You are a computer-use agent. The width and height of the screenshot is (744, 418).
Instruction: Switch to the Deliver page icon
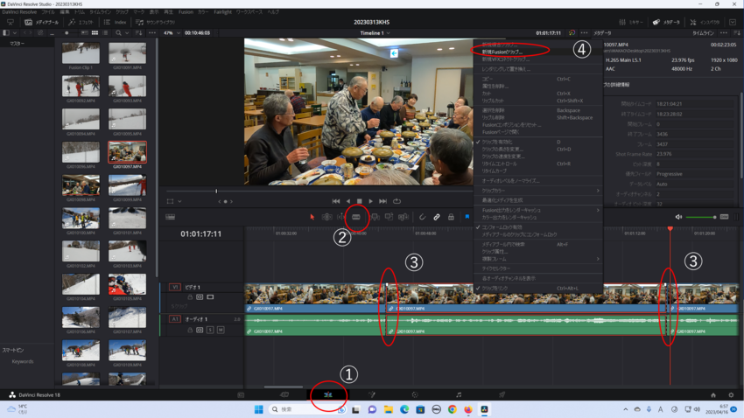(502, 394)
